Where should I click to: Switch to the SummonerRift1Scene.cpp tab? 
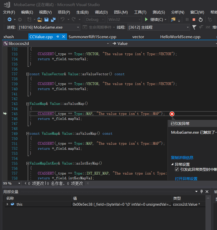click(x=92, y=37)
